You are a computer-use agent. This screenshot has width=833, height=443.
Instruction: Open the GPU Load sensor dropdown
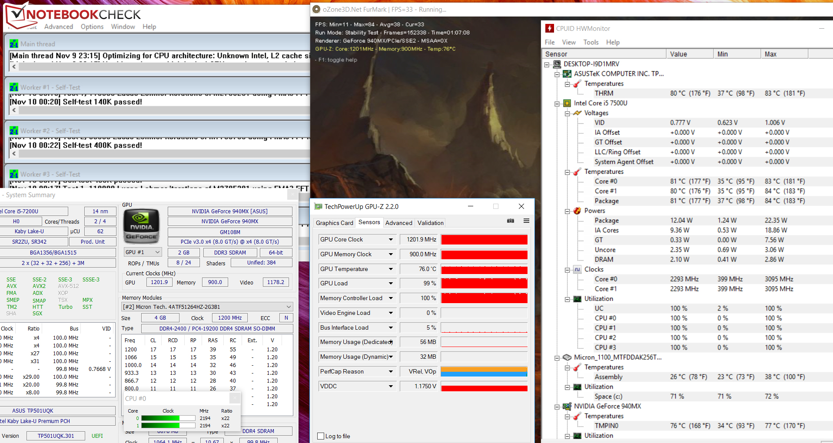pyautogui.click(x=391, y=284)
